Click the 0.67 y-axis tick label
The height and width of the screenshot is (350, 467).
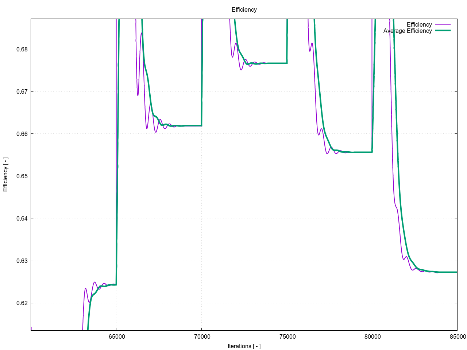22,92
